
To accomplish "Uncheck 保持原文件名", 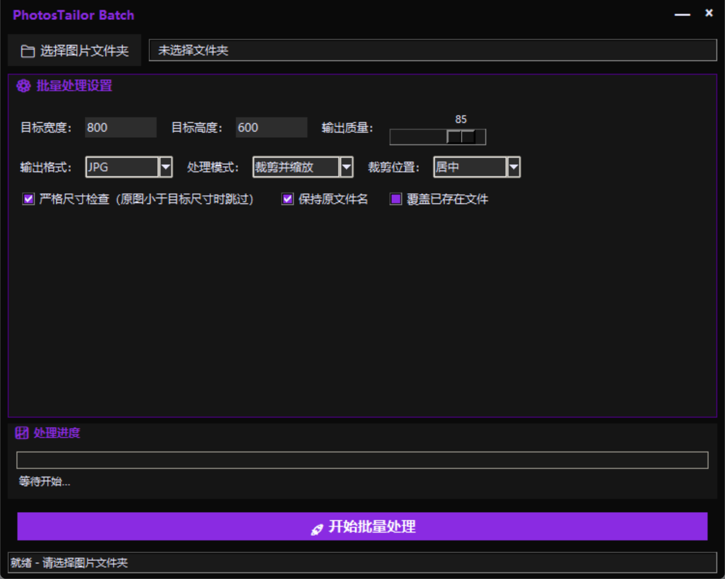I will click(x=286, y=200).
